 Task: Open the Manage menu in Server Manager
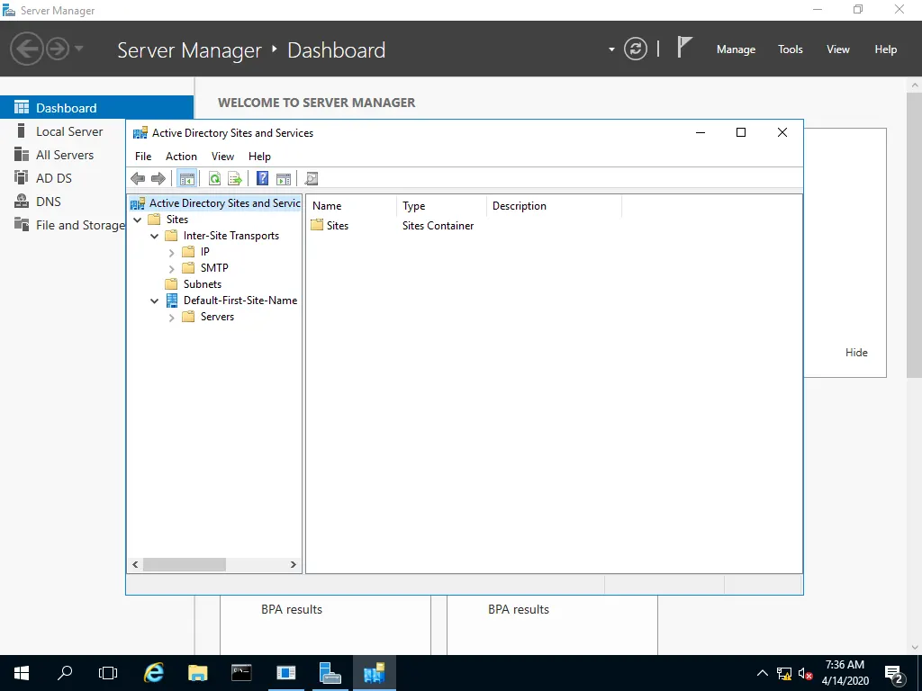(736, 49)
